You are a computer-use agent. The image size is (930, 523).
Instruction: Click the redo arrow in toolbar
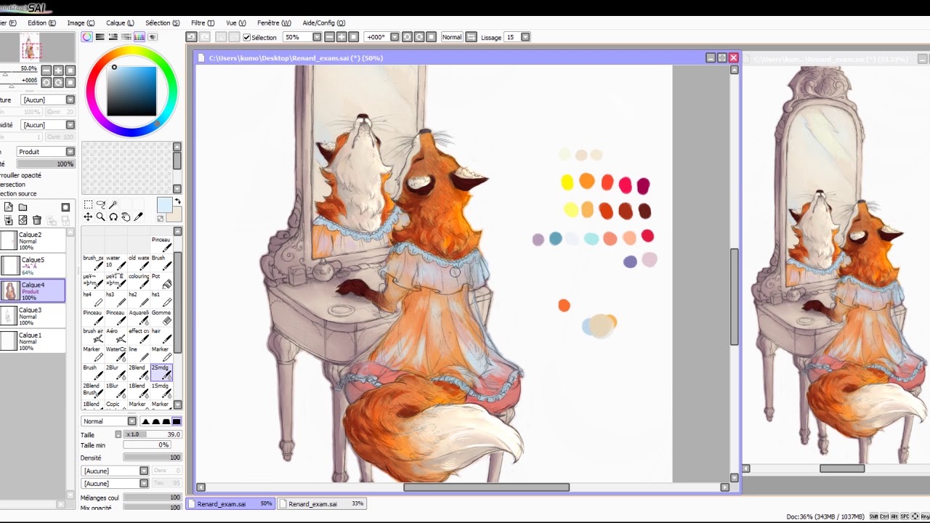click(x=205, y=37)
